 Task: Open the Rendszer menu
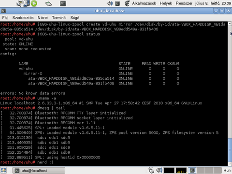pos(184,3)
